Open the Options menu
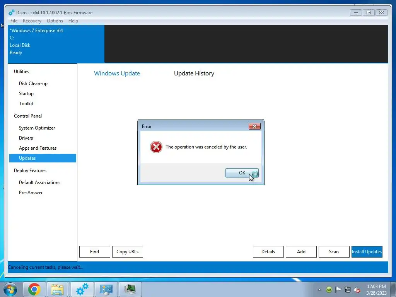 [x=55, y=21]
